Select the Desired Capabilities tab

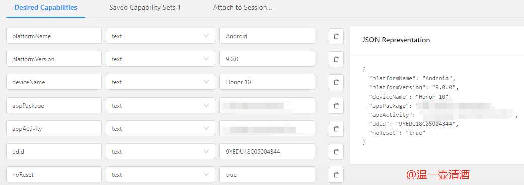pos(46,8)
